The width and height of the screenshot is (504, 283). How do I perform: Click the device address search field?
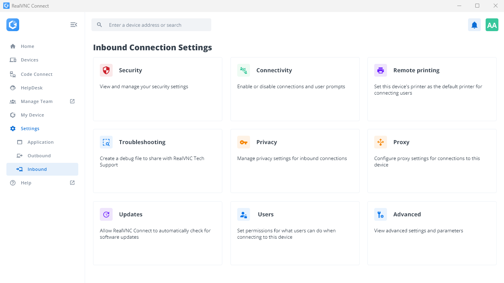point(156,25)
